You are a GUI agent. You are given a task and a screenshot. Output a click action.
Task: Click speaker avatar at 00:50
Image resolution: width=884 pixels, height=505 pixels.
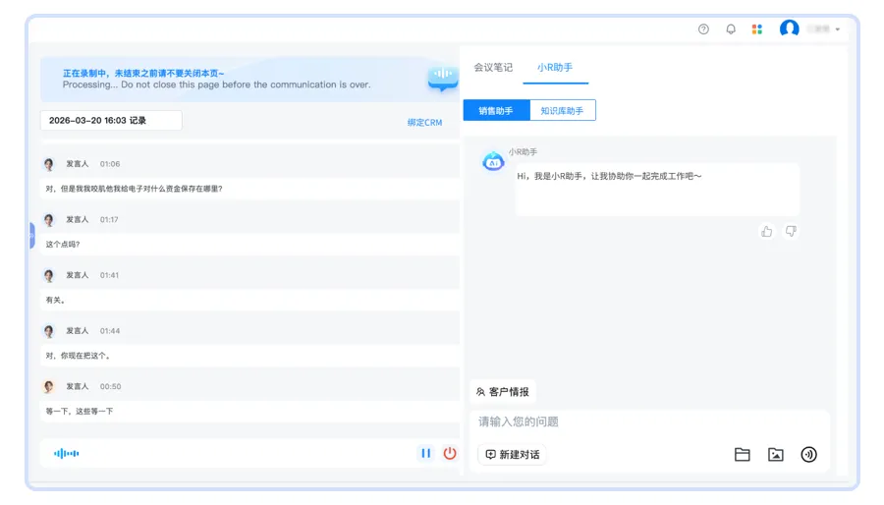49,387
